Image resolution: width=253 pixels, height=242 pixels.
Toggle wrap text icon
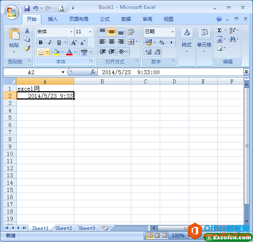click(x=131, y=32)
